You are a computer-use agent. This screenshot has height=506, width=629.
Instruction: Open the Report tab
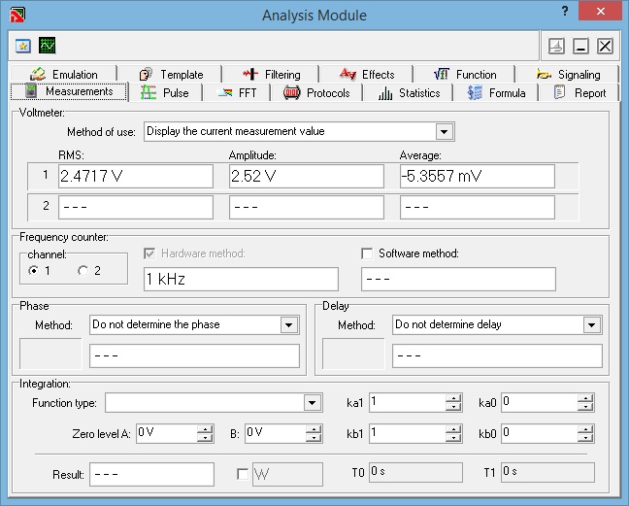tap(579, 92)
